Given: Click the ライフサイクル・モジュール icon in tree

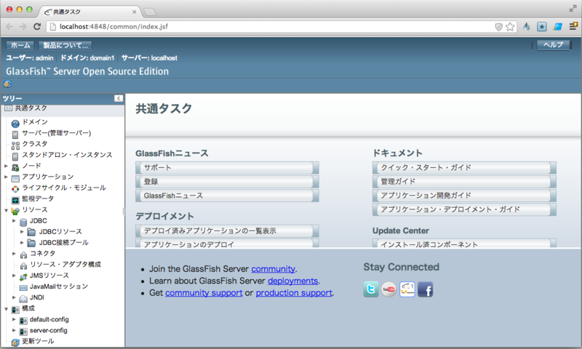Looking at the screenshot, I should (15, 188).
